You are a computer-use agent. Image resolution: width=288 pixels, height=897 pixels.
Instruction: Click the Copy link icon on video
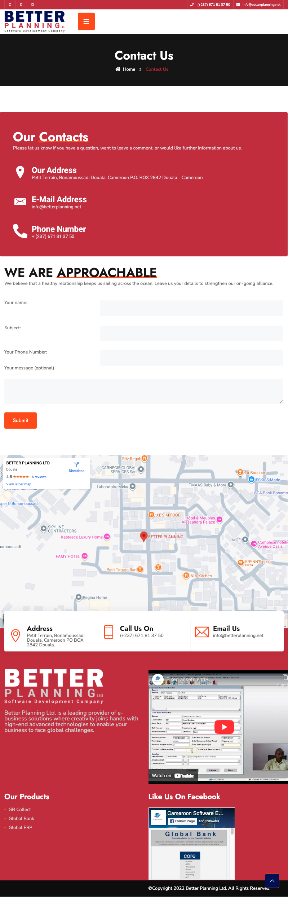[284, 677]
